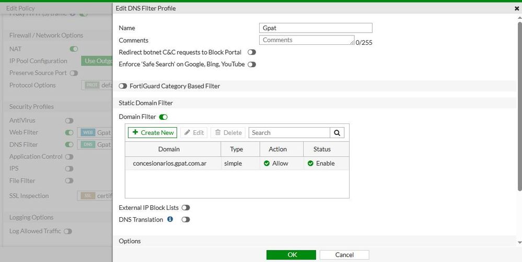Click the scrollbar down arrow
The height and width of the screenshot is (262, 522).
click(520, 242)
